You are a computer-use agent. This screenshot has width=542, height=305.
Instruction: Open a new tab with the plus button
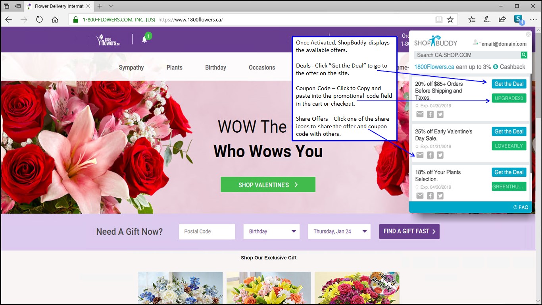coord(100,6)
